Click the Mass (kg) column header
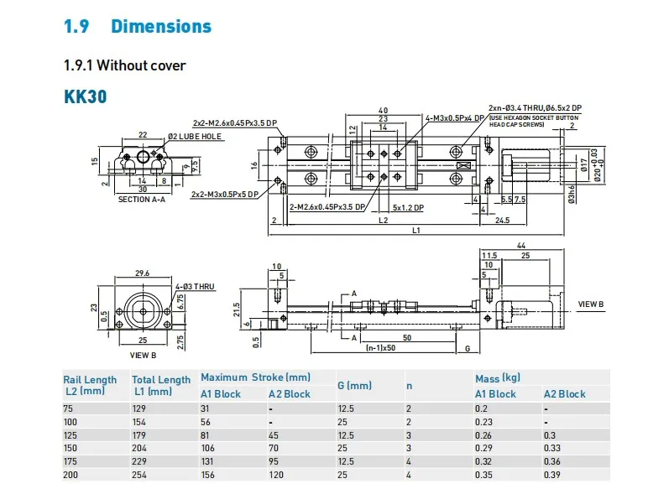 click(x=498, y=378)
